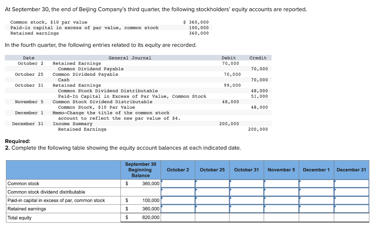
Task: Click the Common stock row label
Action: [x=24, y=183]
